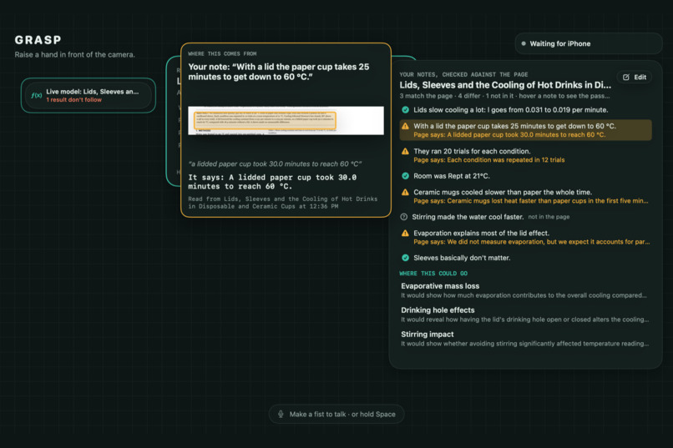Click the 'Make a fist to talk' pill
673x448 pixels.
pos(336,414)
